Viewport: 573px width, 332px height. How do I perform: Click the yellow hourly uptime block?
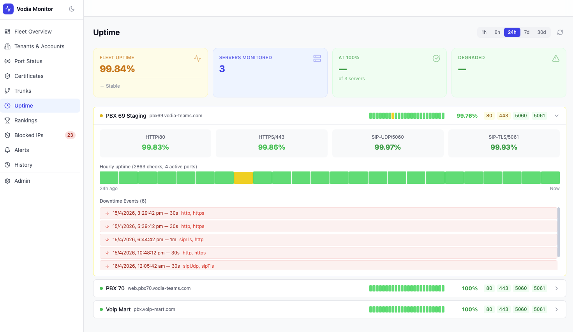[x=243, y=178]
